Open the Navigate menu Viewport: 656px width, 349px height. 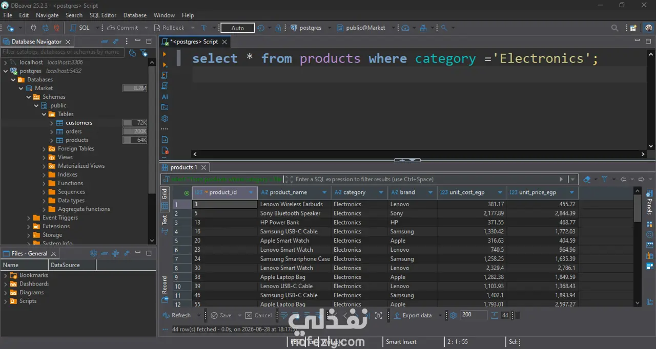47,15
